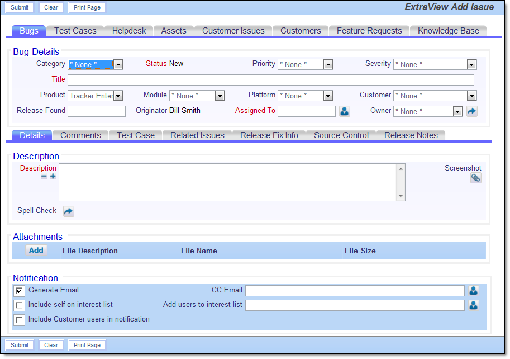Select the Details sub-tab

[x=32, y=135]
